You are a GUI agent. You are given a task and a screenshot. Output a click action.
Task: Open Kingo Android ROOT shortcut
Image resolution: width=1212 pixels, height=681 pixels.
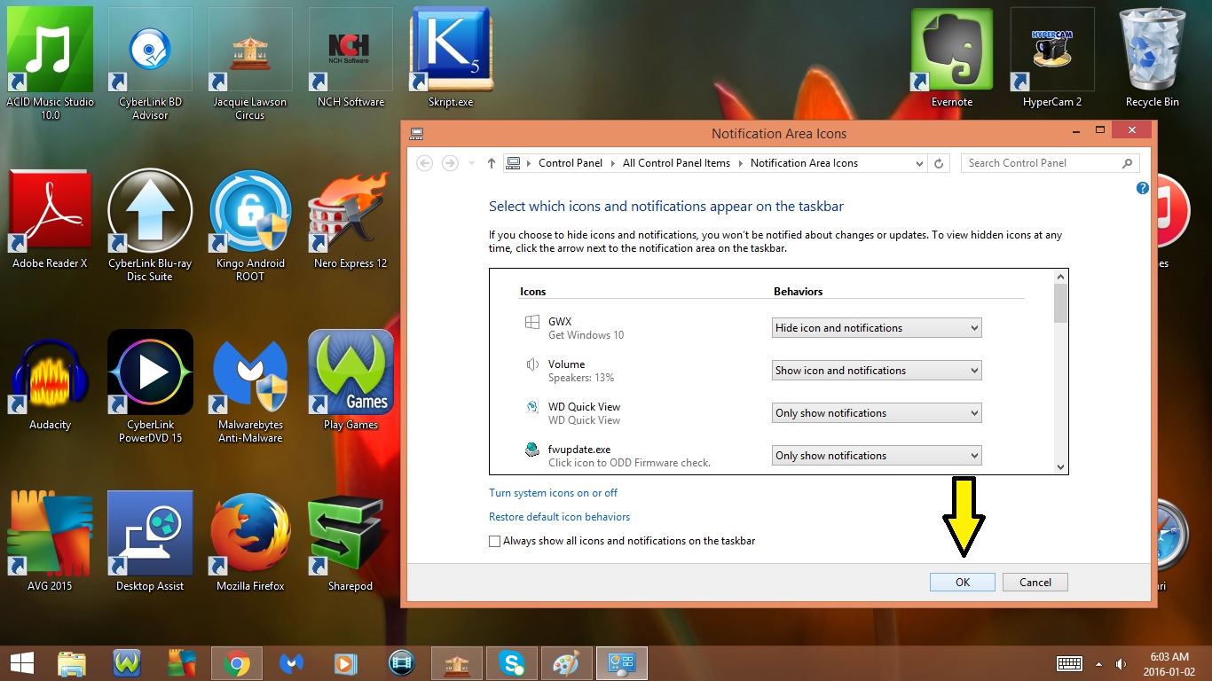pyautogui.click(x=250, y=225)
